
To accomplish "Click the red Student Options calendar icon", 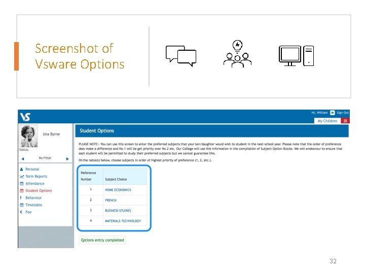I will 22,191.
